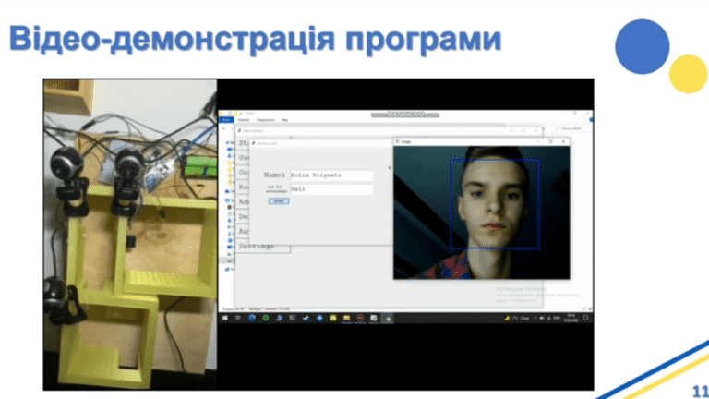Go back using the Explorer back arrow
Image resolution: width=709 pixels, height=399 pixels.
[223, 129]
